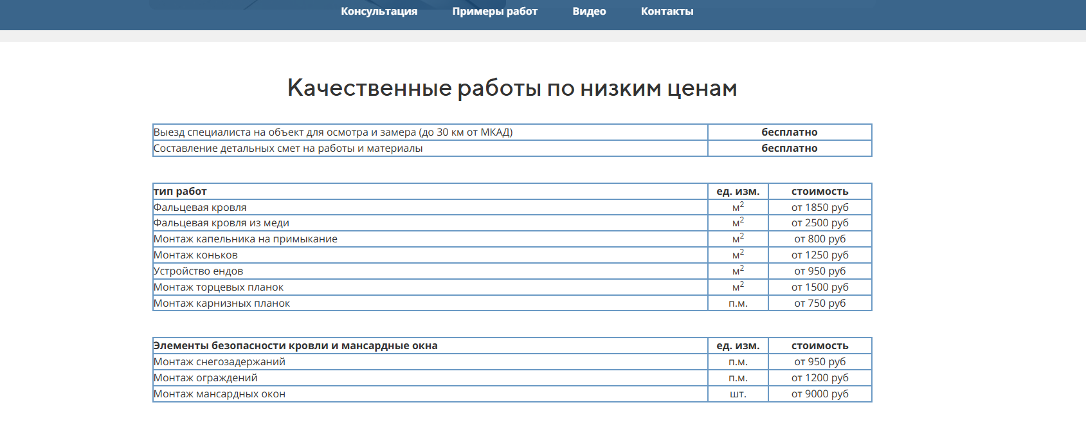This screenshot has width=1086, height=425.
Task: Open the Видео menu item
Action: (x=589, y=11)
